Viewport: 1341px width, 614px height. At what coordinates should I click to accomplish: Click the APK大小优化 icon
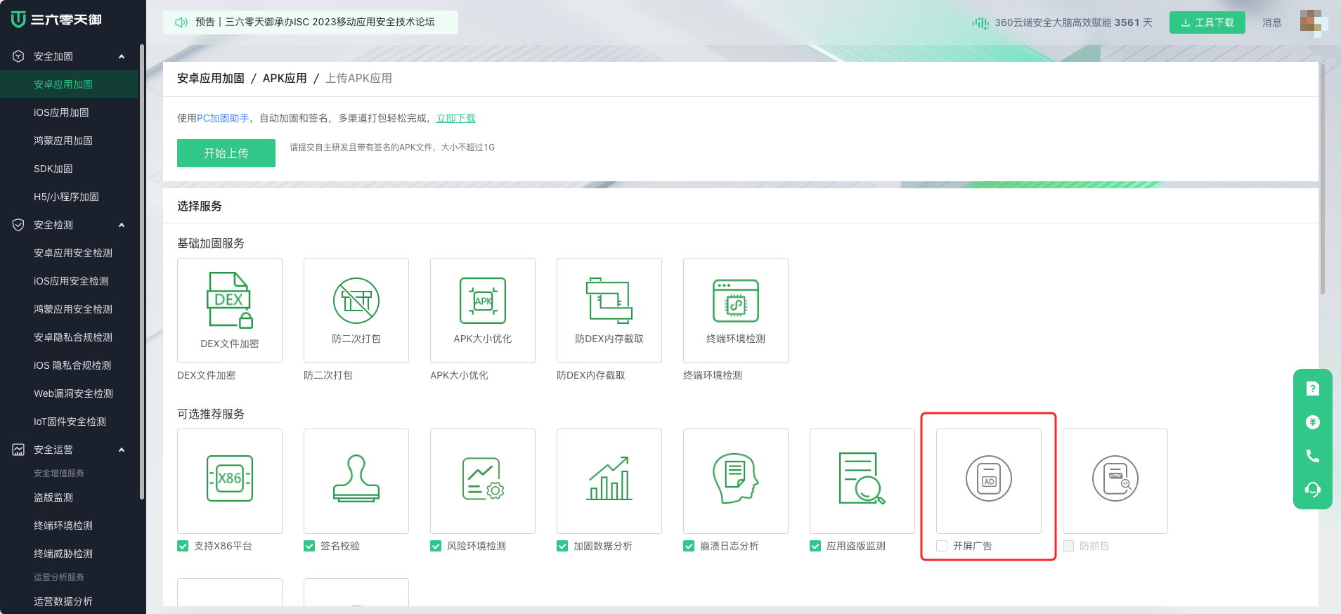[x=482, y=301]
